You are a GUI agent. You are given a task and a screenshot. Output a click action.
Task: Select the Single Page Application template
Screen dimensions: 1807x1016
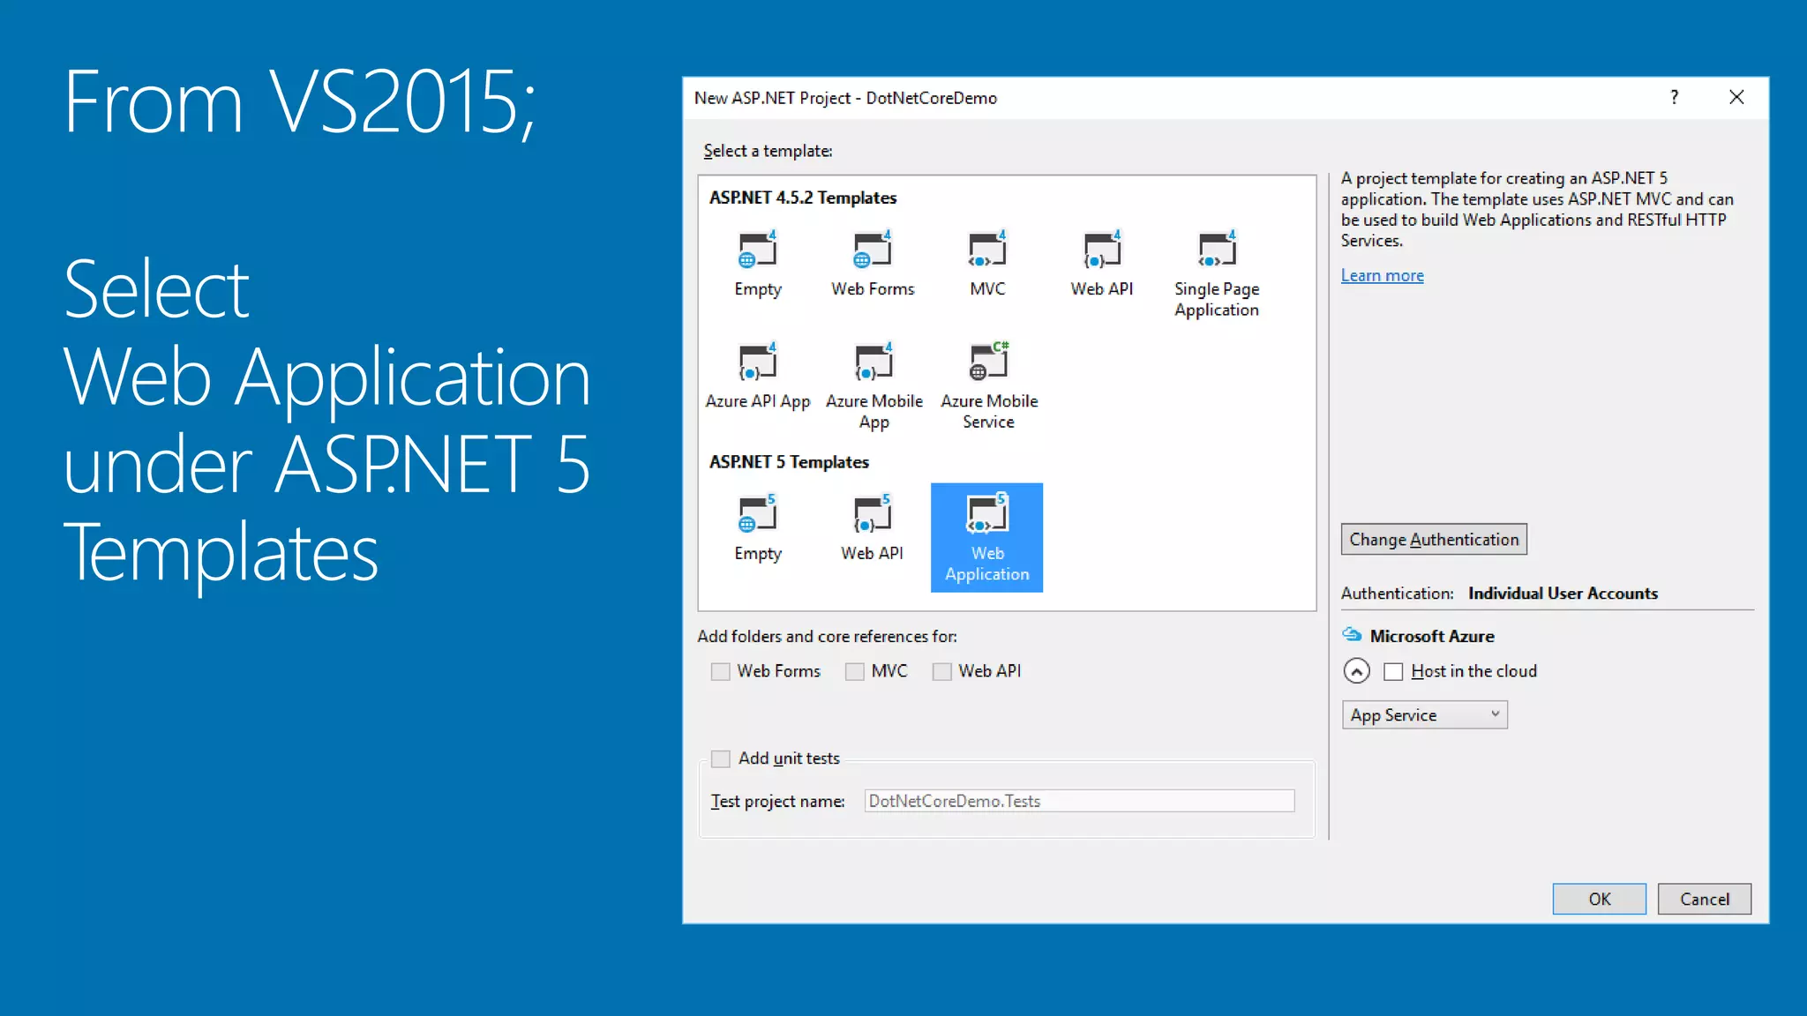1216,251
